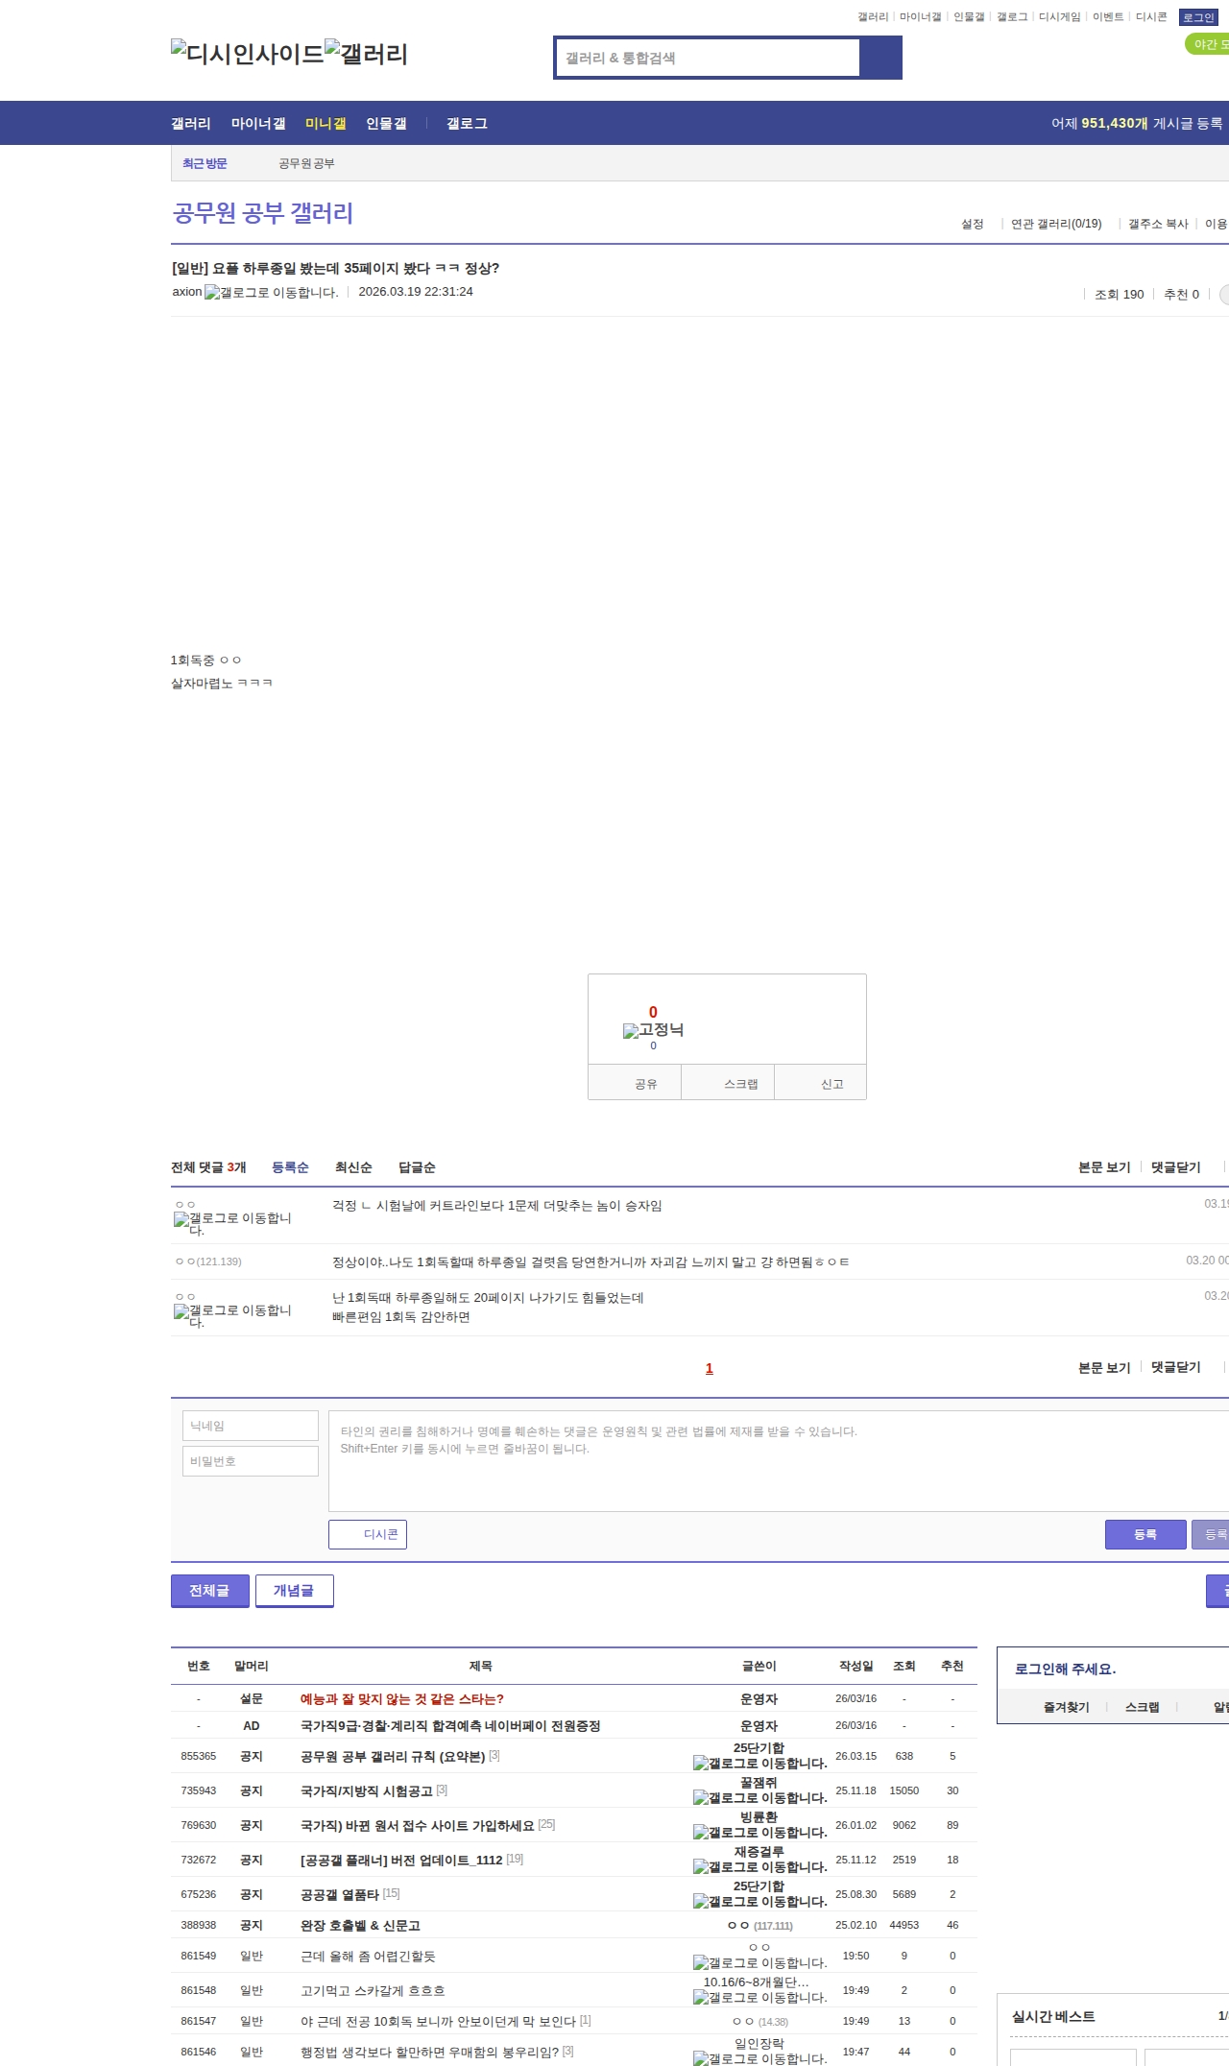
Task: Click the blue search button beside search box
Action: [880, 58]
